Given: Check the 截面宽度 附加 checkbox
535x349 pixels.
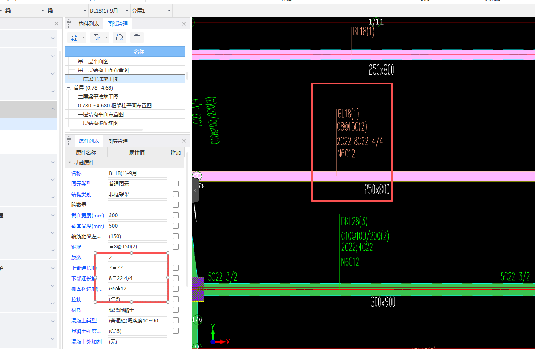Looking at the screenshot, I should [x=176, y=215].
